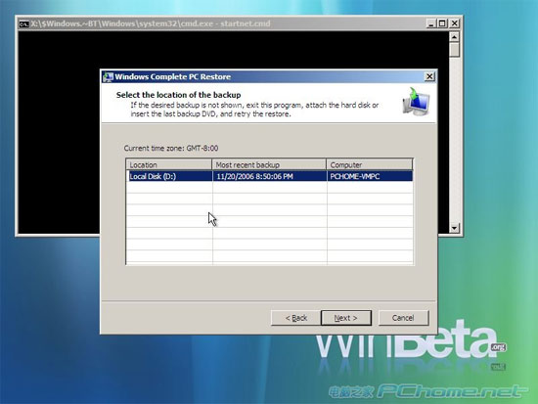538x404 pixels.
Task: Sort by the Most recent backup column header
Action: click(269, 164)
